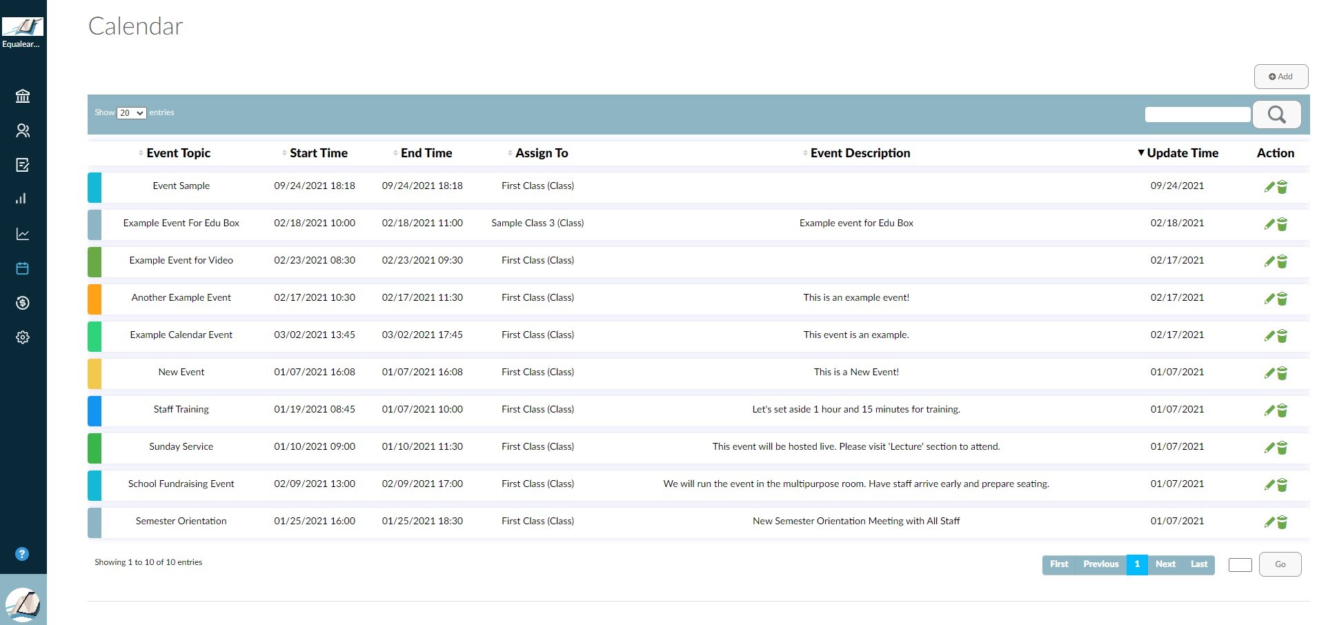Go to Last page
Viewport: 1317px width, 625px height.
point(1199,564)
